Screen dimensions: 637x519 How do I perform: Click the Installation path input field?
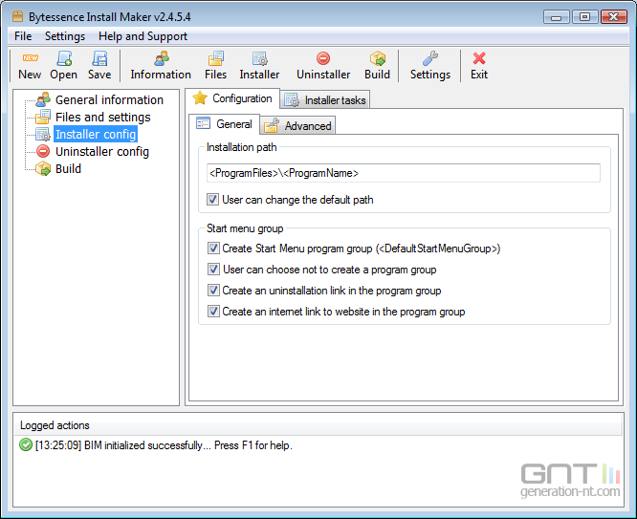tap(404, 173)
